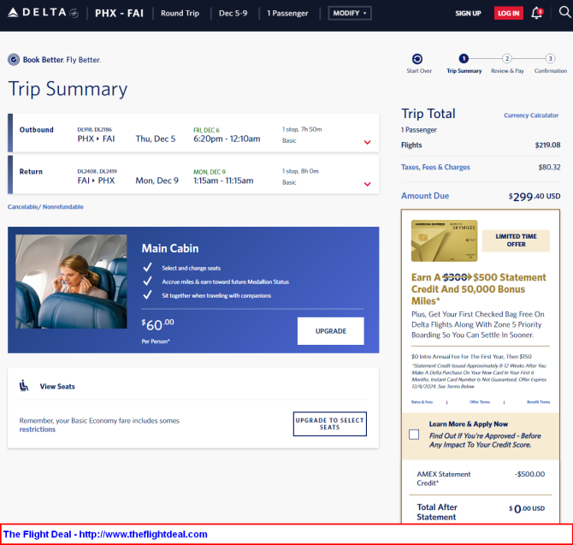573x545 pixels.
Task: Expand the Return flight details chevron
Action: click(x=367, y=184)
